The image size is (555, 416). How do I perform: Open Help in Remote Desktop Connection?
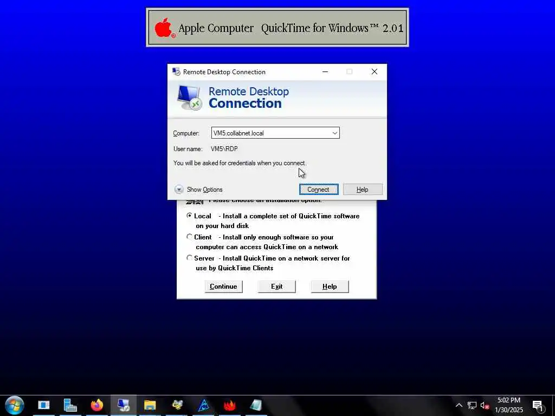pos(363,189)
